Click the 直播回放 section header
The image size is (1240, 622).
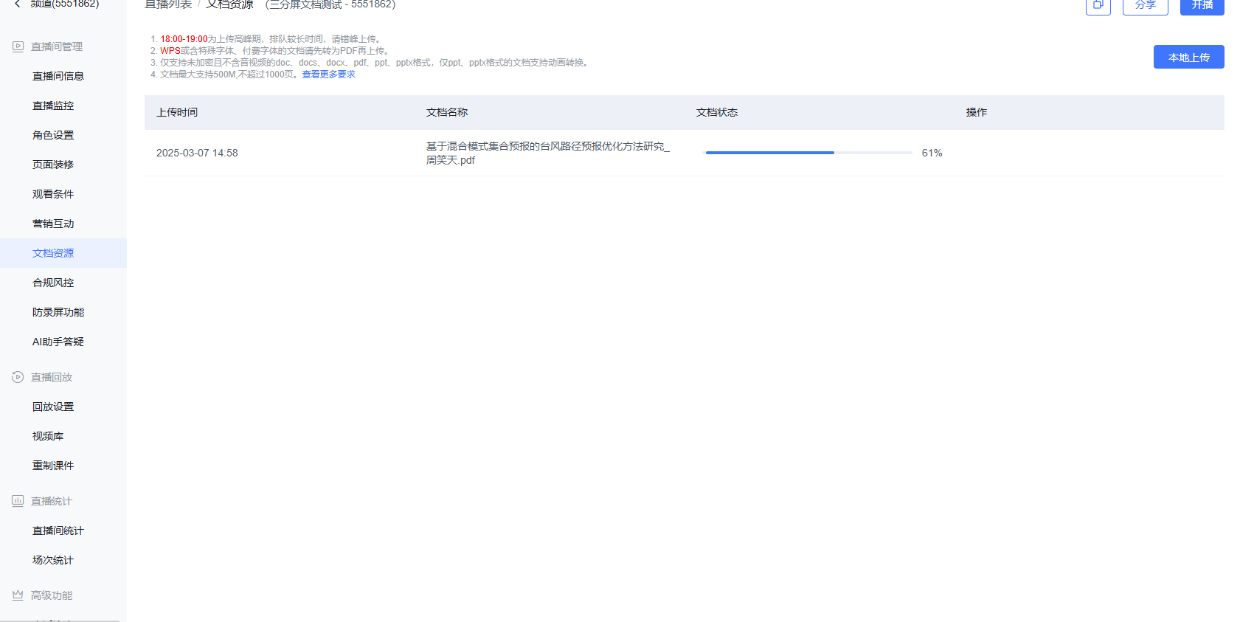(x=52, y=377)
